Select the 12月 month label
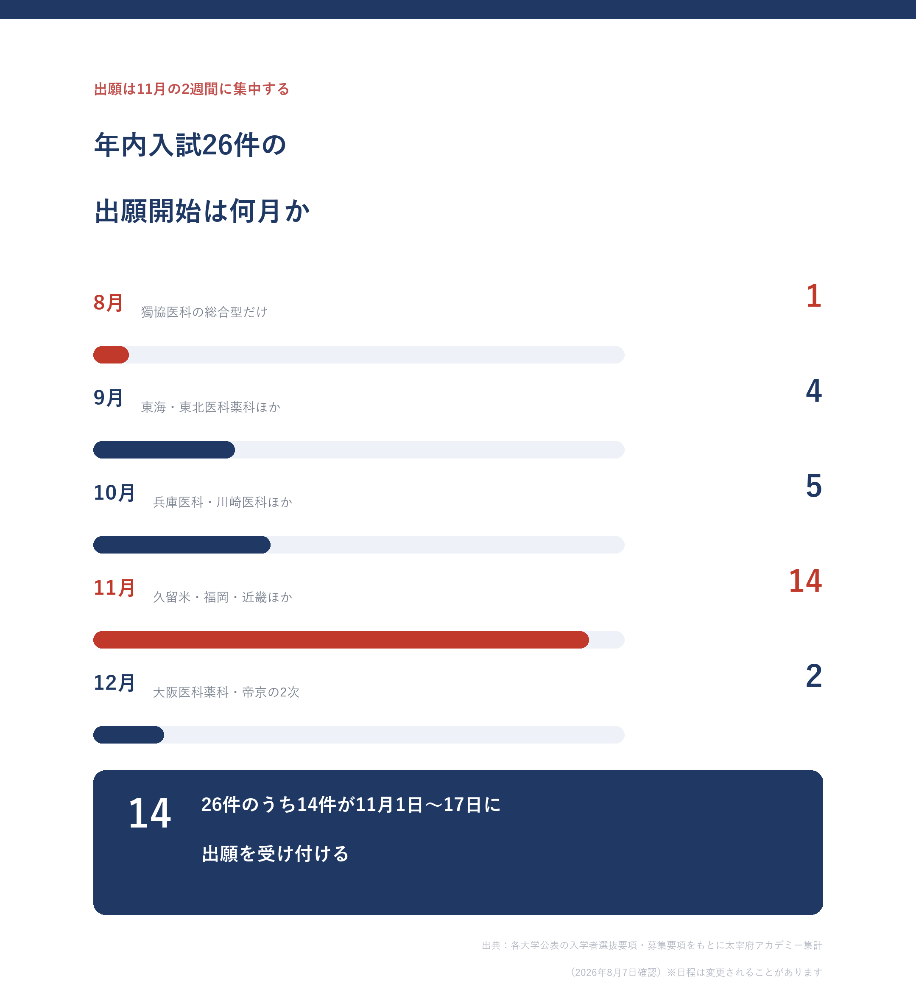Image resolution: width=916 pixels, height=1001 pixels. [114, 683]
